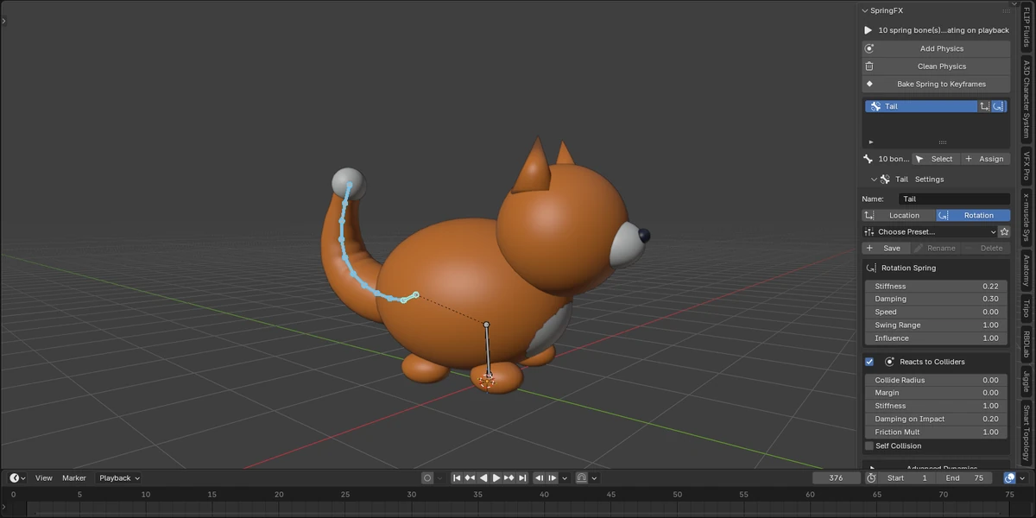Switch to Location spring mode
This screenshot has width=1036, height=518.
(x=899, y=215)
